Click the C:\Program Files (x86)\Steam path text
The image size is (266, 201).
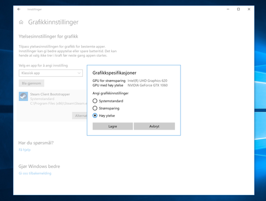[58, 103]
